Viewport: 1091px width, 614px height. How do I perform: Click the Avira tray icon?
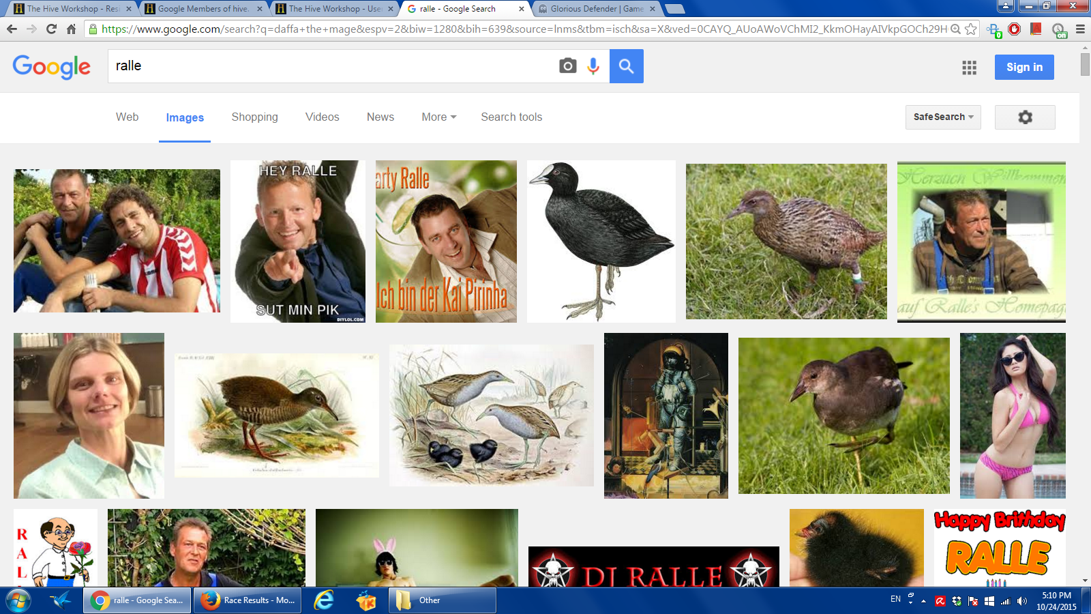(940, 601)
